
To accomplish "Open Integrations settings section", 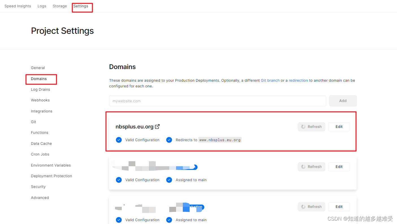I will pos(42,111).
